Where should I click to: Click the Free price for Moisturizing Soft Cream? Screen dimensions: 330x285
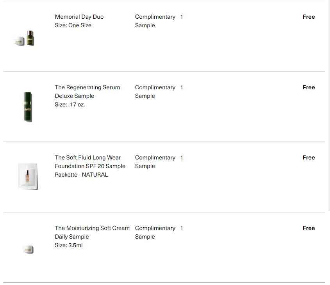coord(309,228)
